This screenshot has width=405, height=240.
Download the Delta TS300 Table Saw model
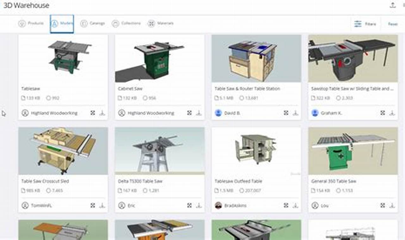[199, 205]
